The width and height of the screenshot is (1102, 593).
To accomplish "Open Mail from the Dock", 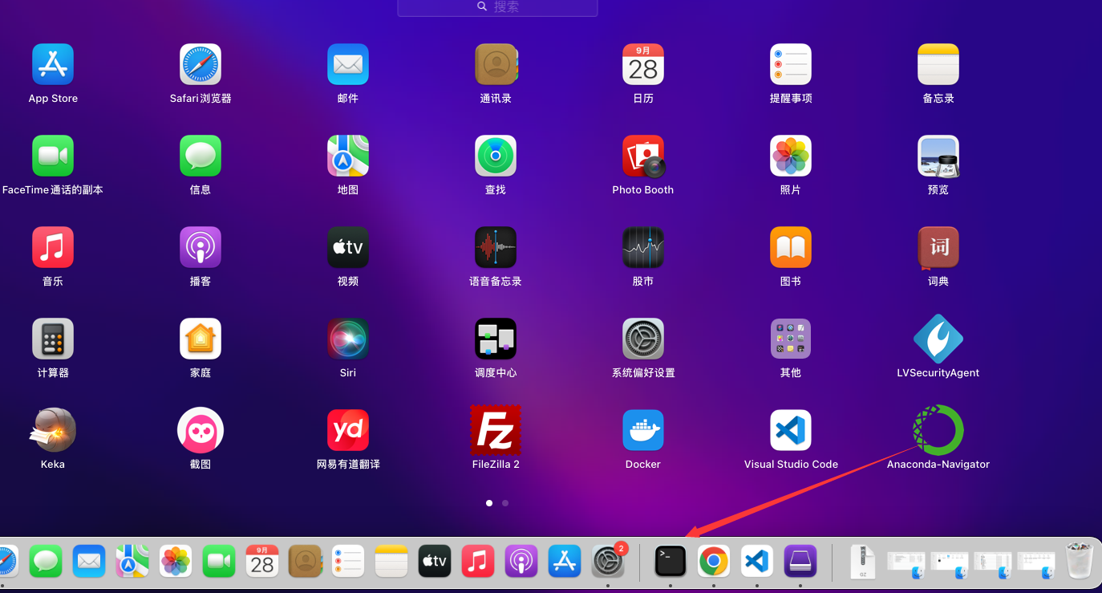I will click(89, 561).
